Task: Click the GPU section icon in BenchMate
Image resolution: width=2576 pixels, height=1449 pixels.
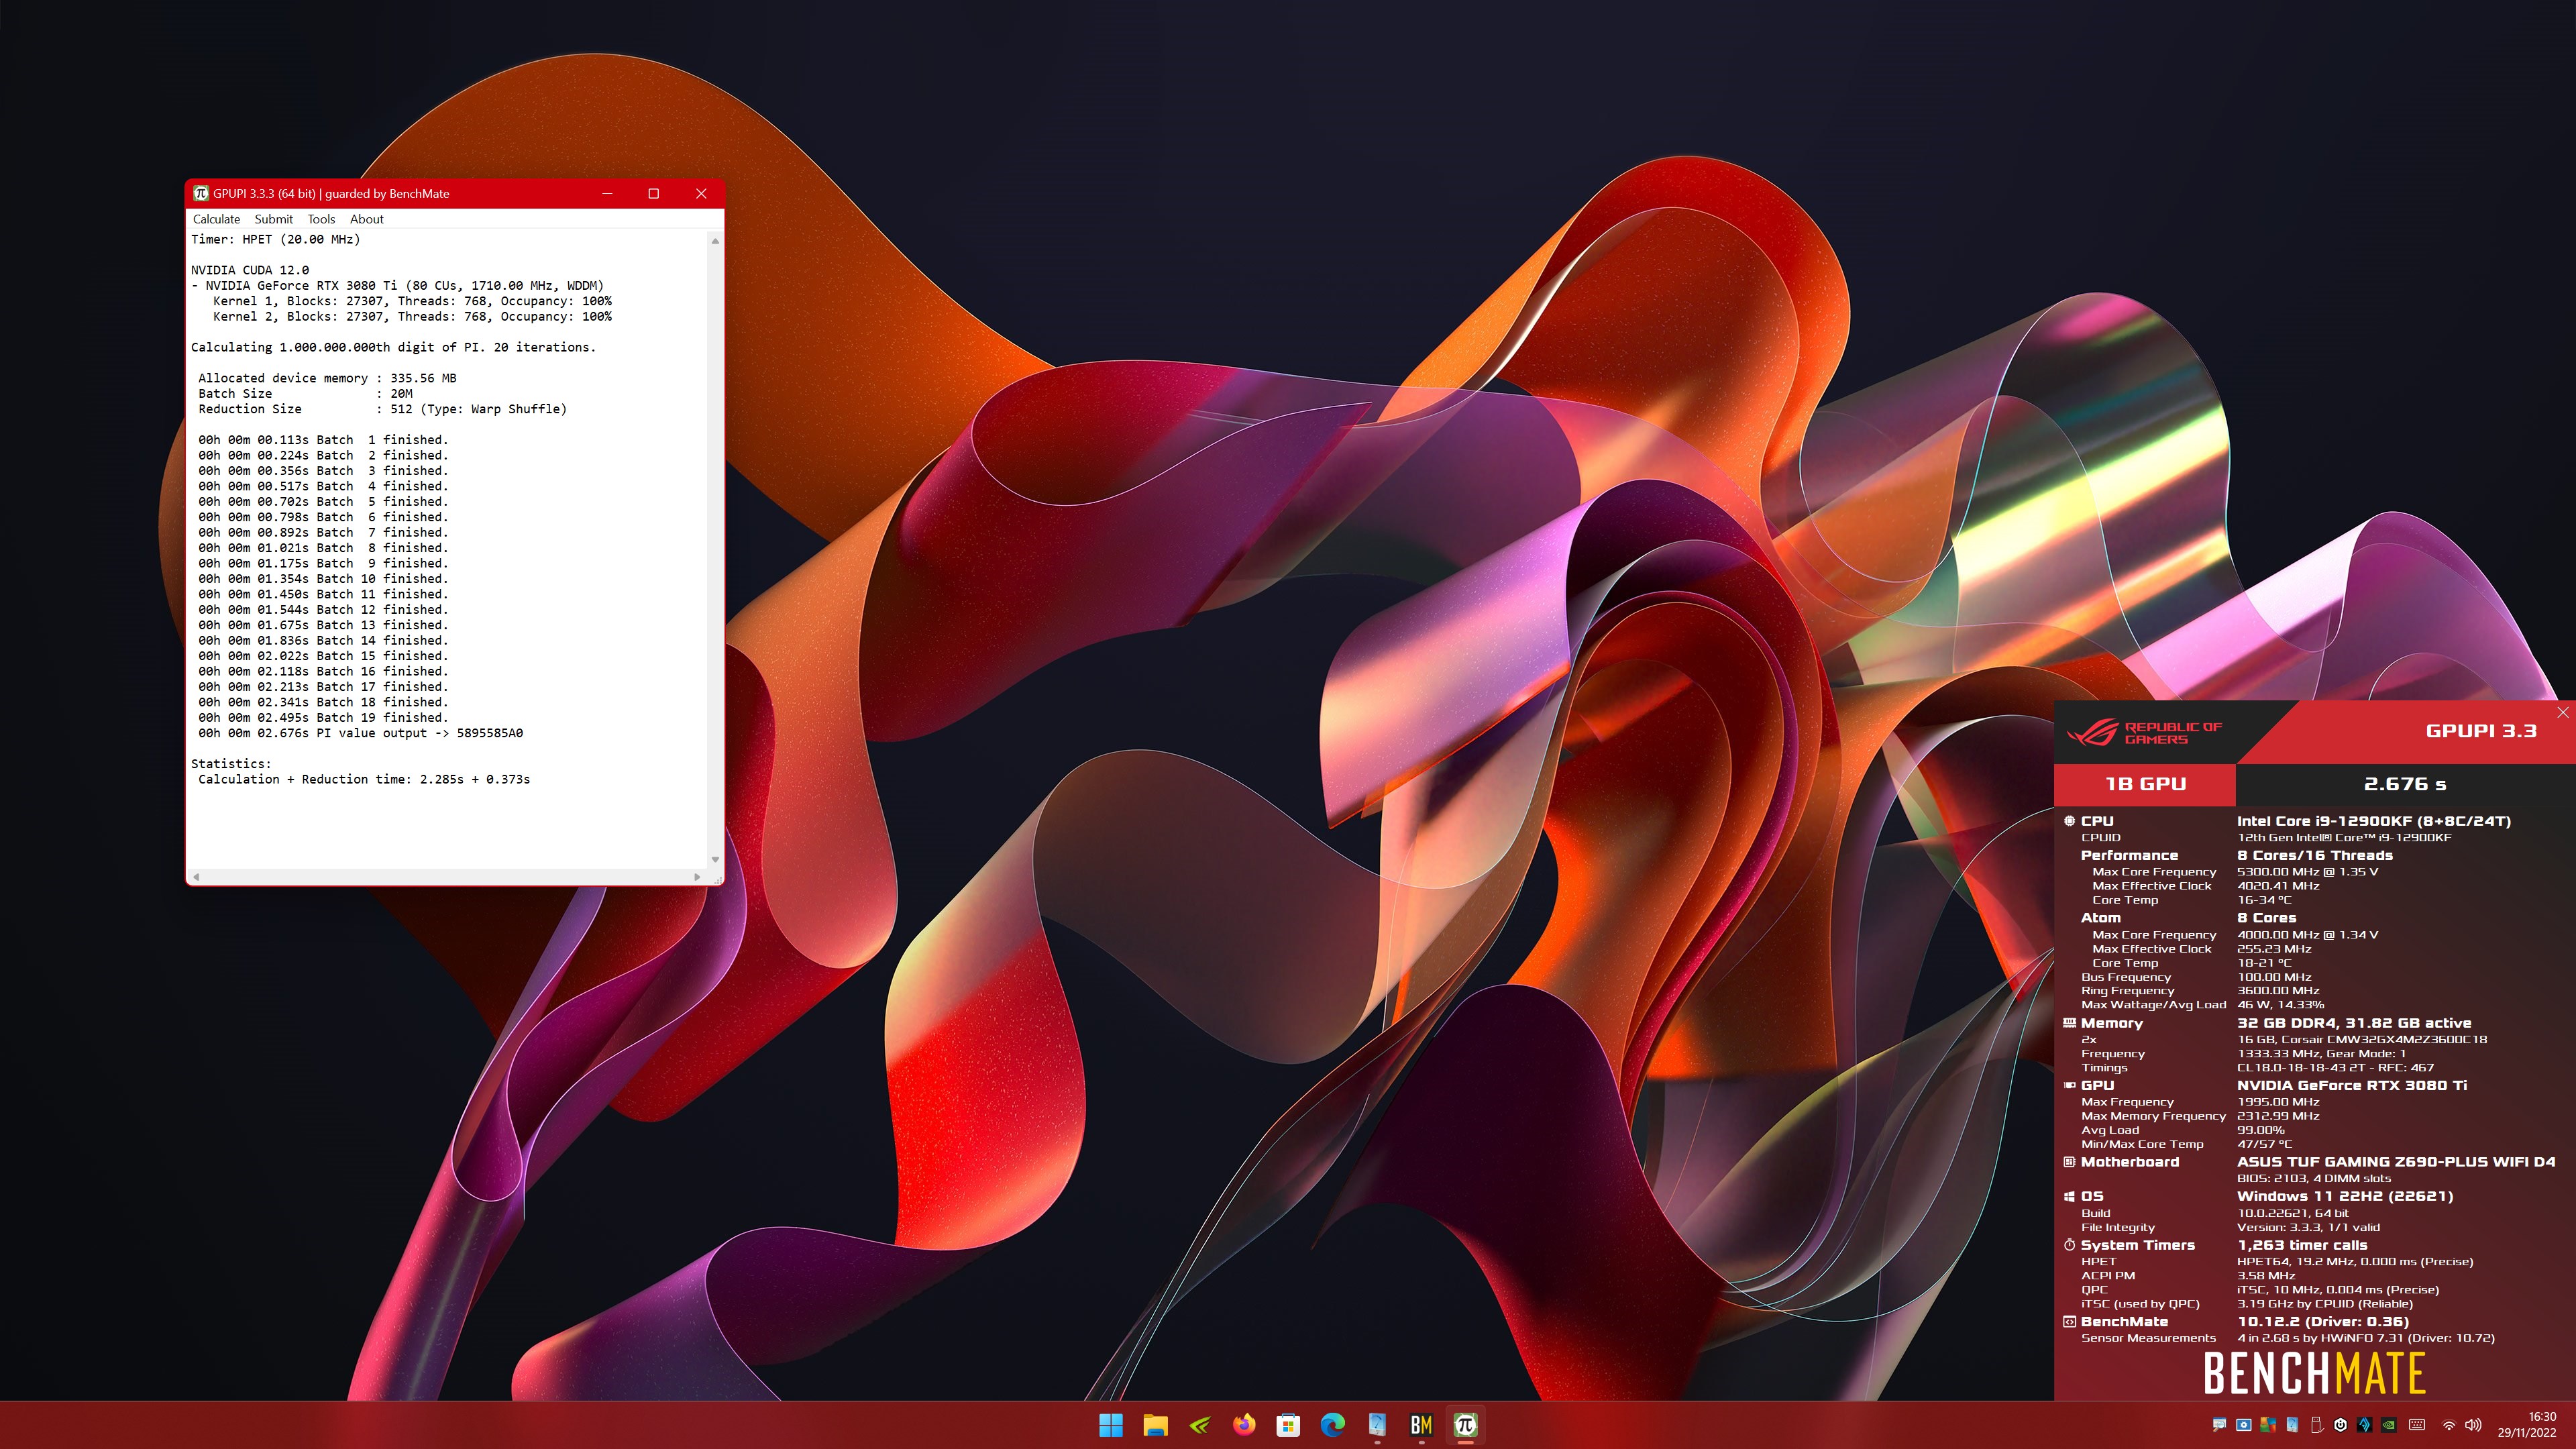Action: point(2069,1085)
